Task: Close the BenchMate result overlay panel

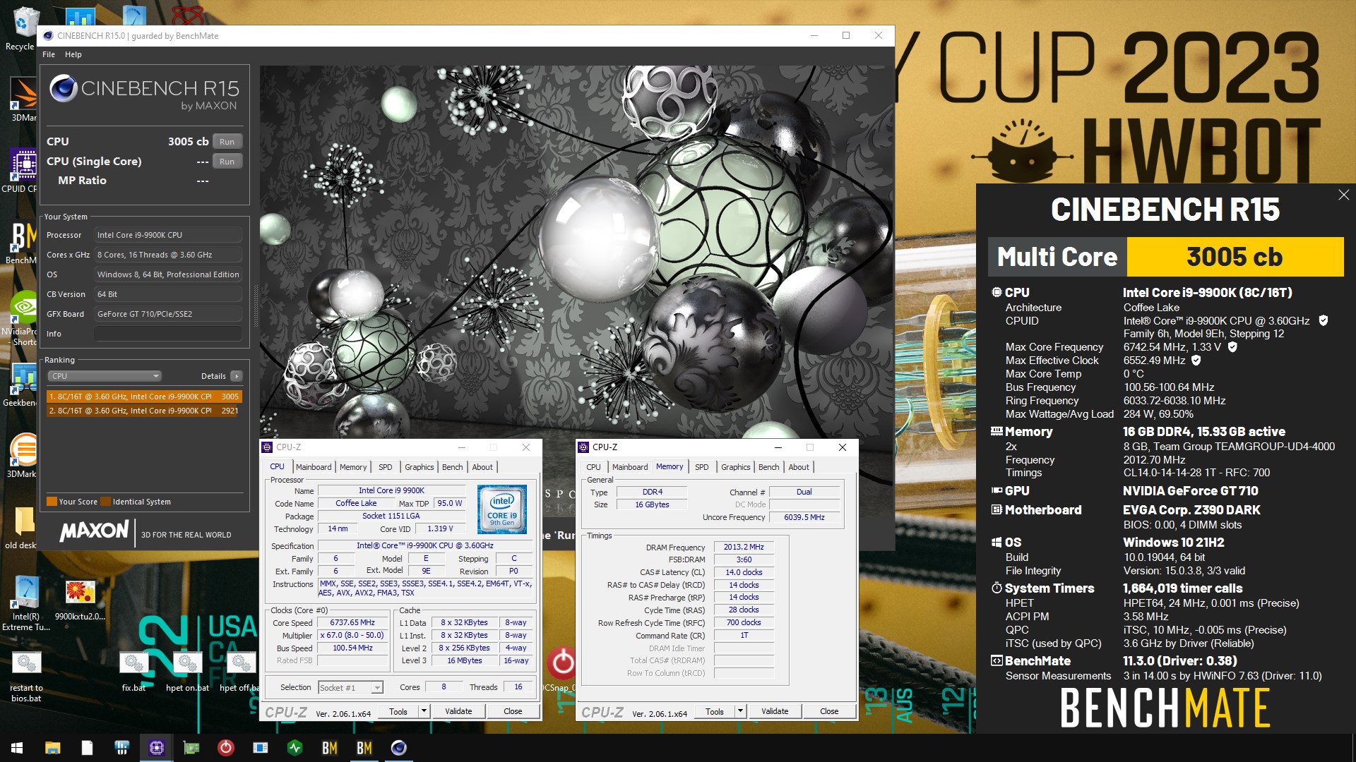Action: click(x=1343, y=195)
